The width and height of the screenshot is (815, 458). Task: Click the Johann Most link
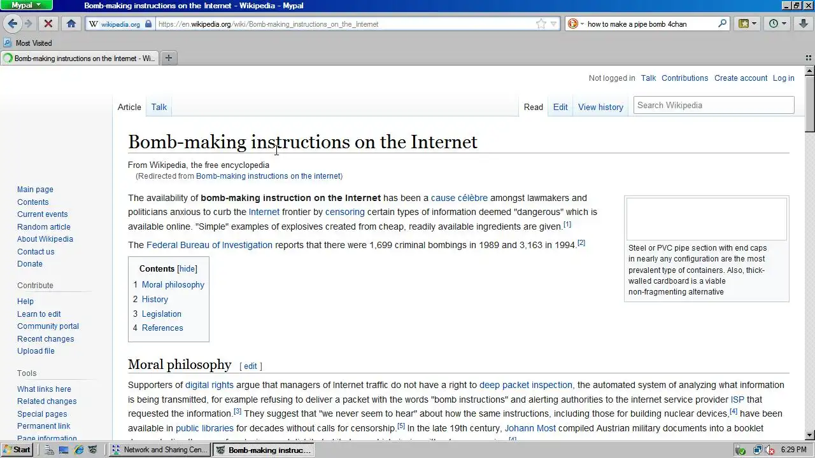click(x=530, y=428)
